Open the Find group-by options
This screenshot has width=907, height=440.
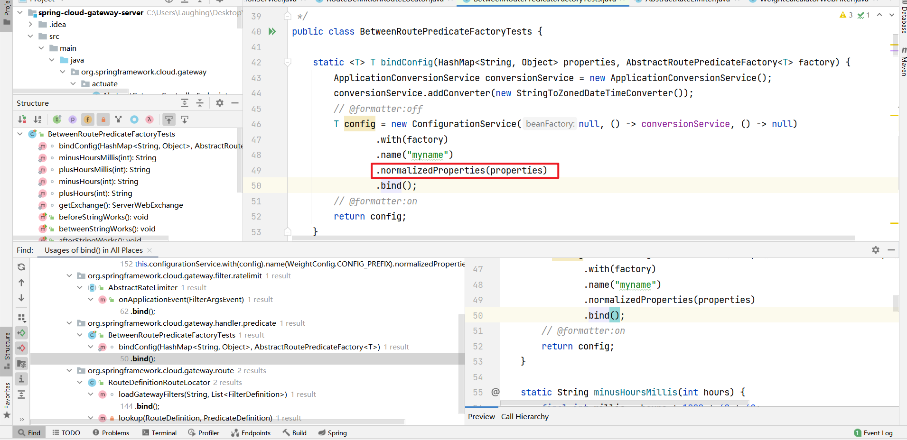21,317
